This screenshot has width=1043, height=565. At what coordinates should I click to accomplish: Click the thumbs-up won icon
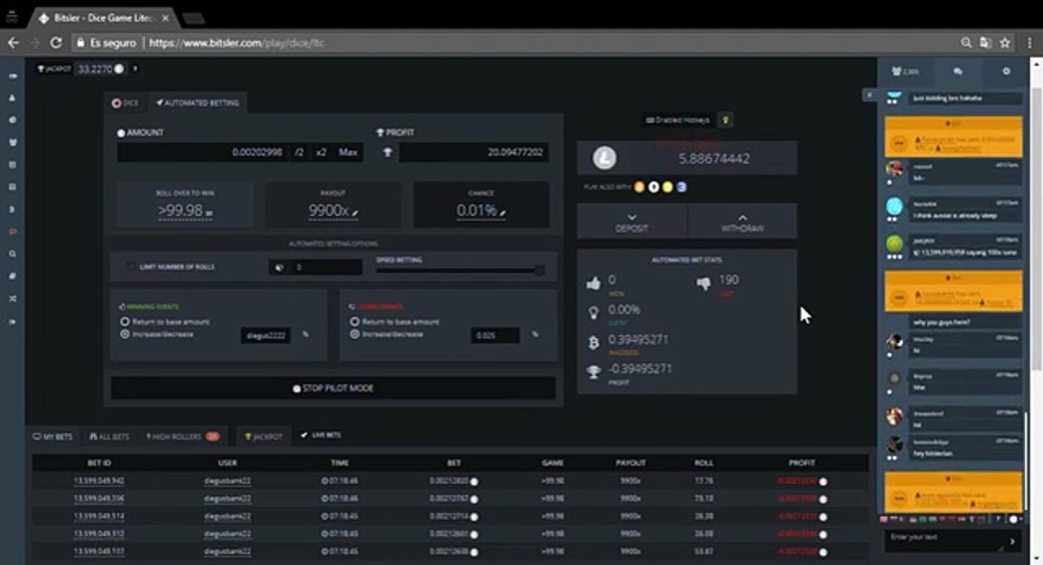[593, 283]
